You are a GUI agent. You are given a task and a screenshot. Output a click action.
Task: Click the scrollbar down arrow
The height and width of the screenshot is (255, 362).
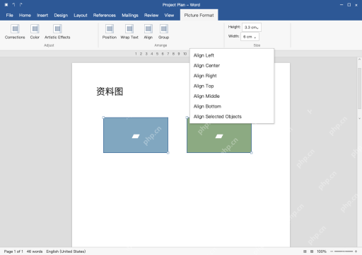[359, 118]
